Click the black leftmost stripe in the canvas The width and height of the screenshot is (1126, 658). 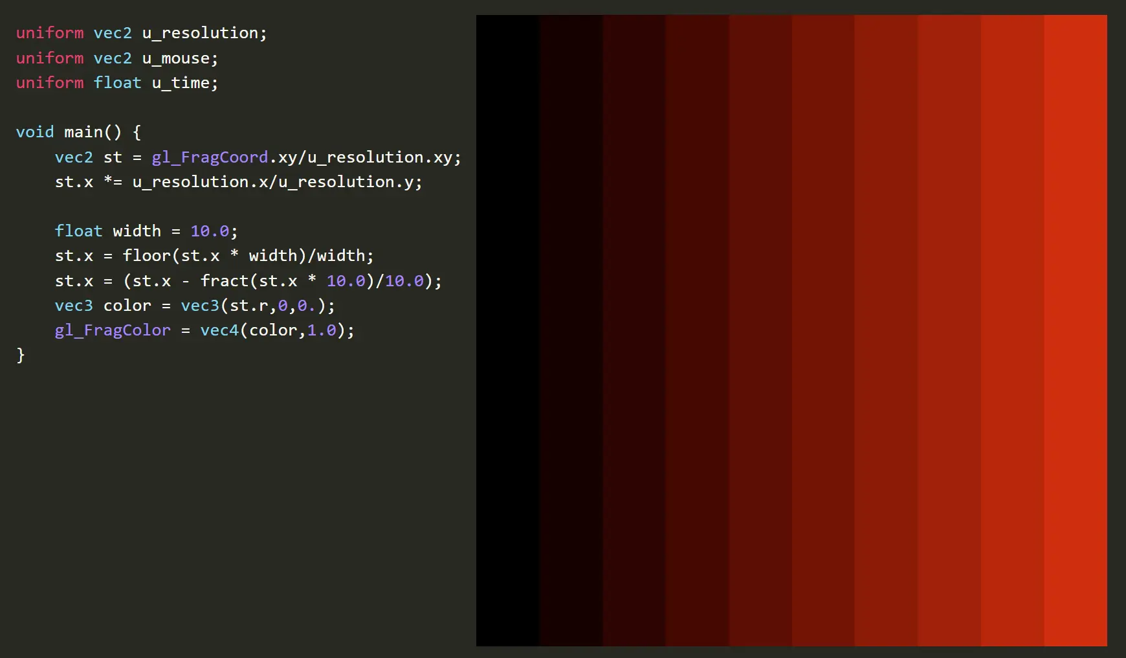pos(507,330)
